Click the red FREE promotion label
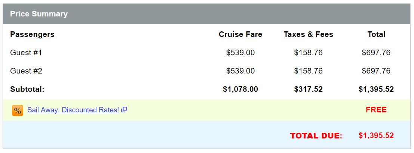 pos(376,110)
